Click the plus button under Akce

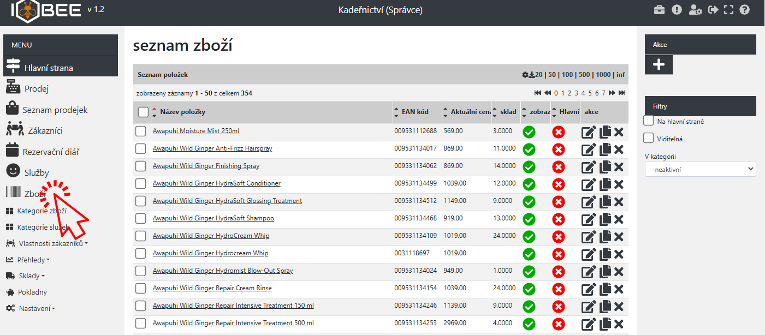click(659, 64)
